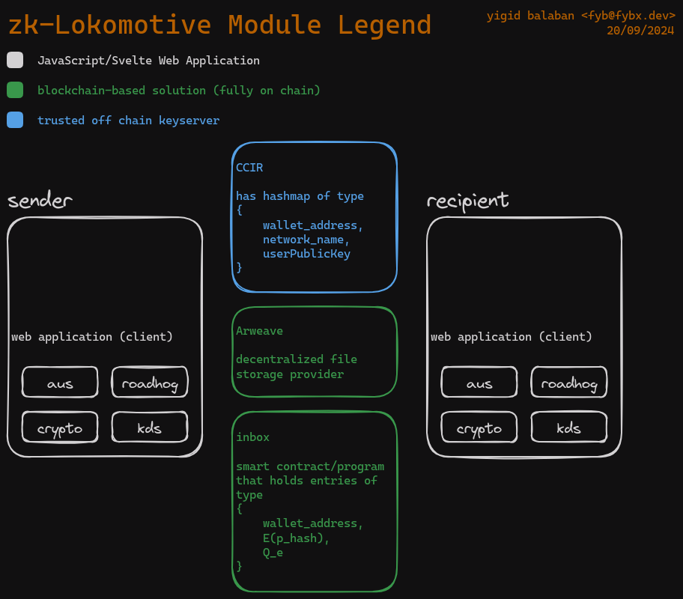Click the handwritten recipient heading
Screen dimensions: 683x599
point(468,201)
